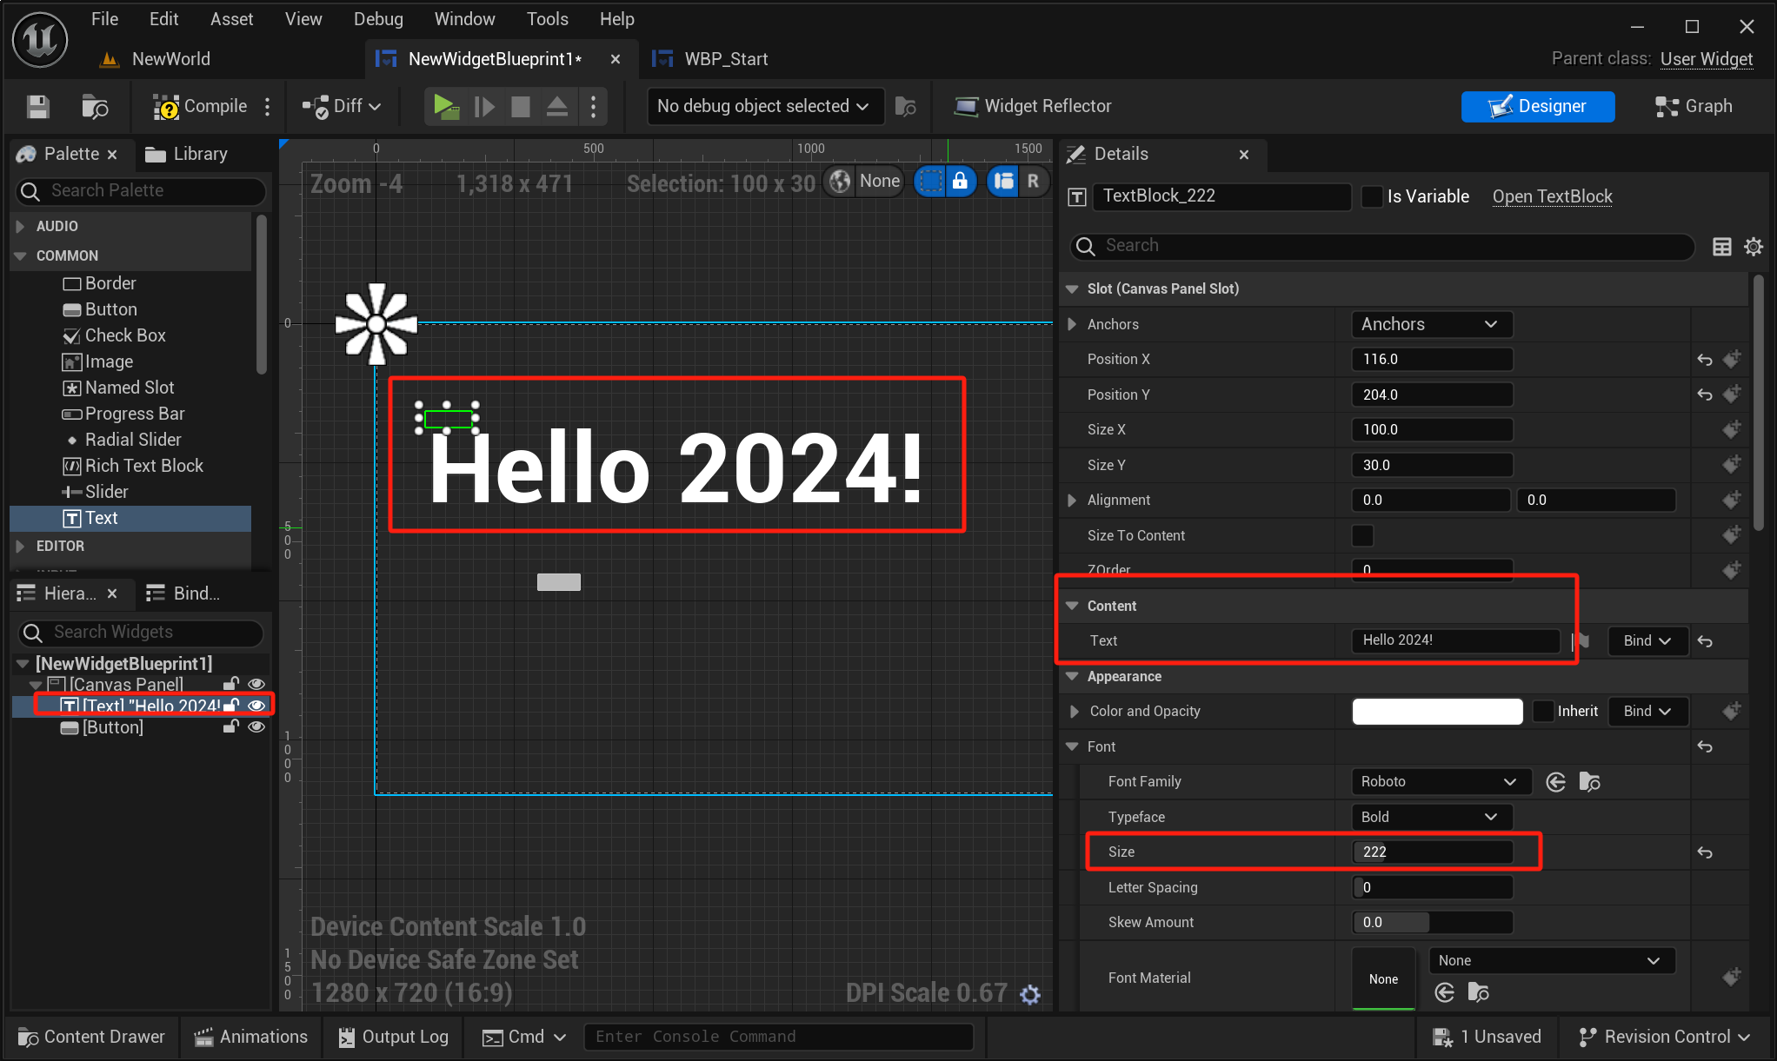Toggle lock on Button widget
1777x1061 pixels.
230,726
